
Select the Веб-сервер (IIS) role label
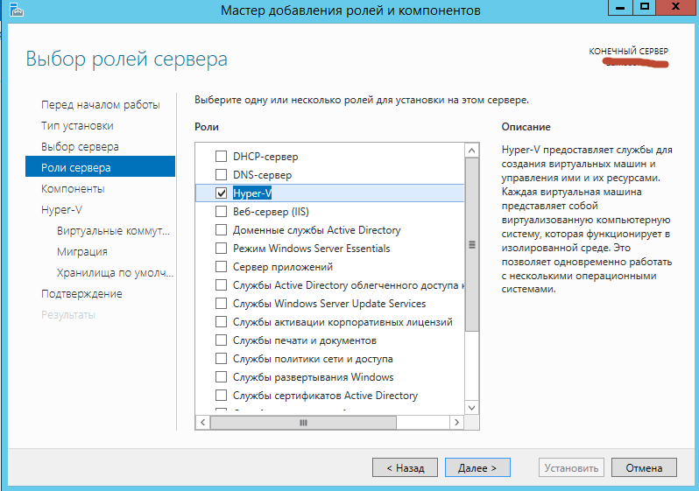pos(271,212)
